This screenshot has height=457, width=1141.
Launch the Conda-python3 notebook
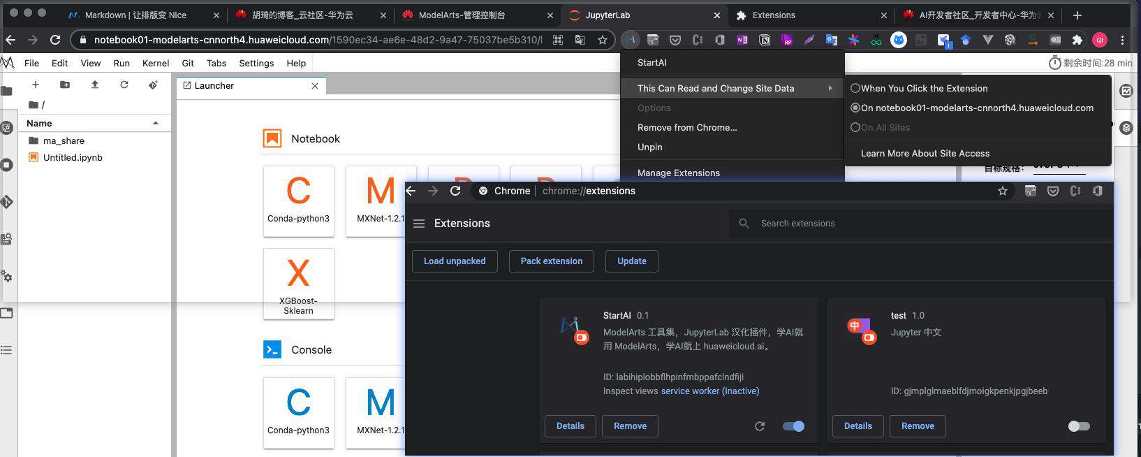[298, 201]
